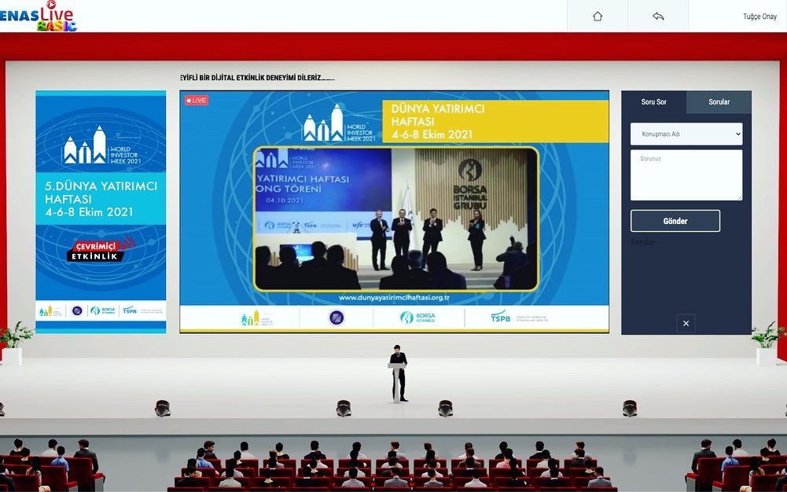Close the question panel with X
This screenshot has height=492, width=787.
coord(686,324)
